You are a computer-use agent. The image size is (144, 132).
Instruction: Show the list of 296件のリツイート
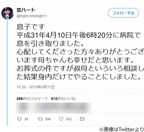[32, 99]
